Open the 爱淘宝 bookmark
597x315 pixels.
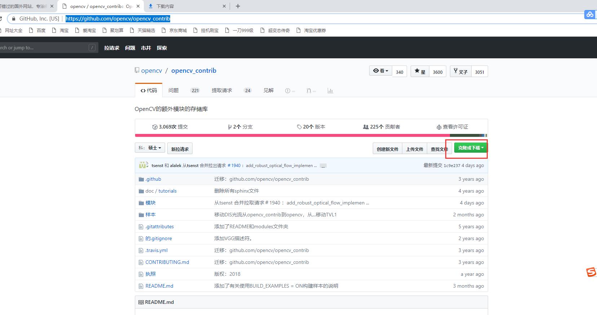85,31
